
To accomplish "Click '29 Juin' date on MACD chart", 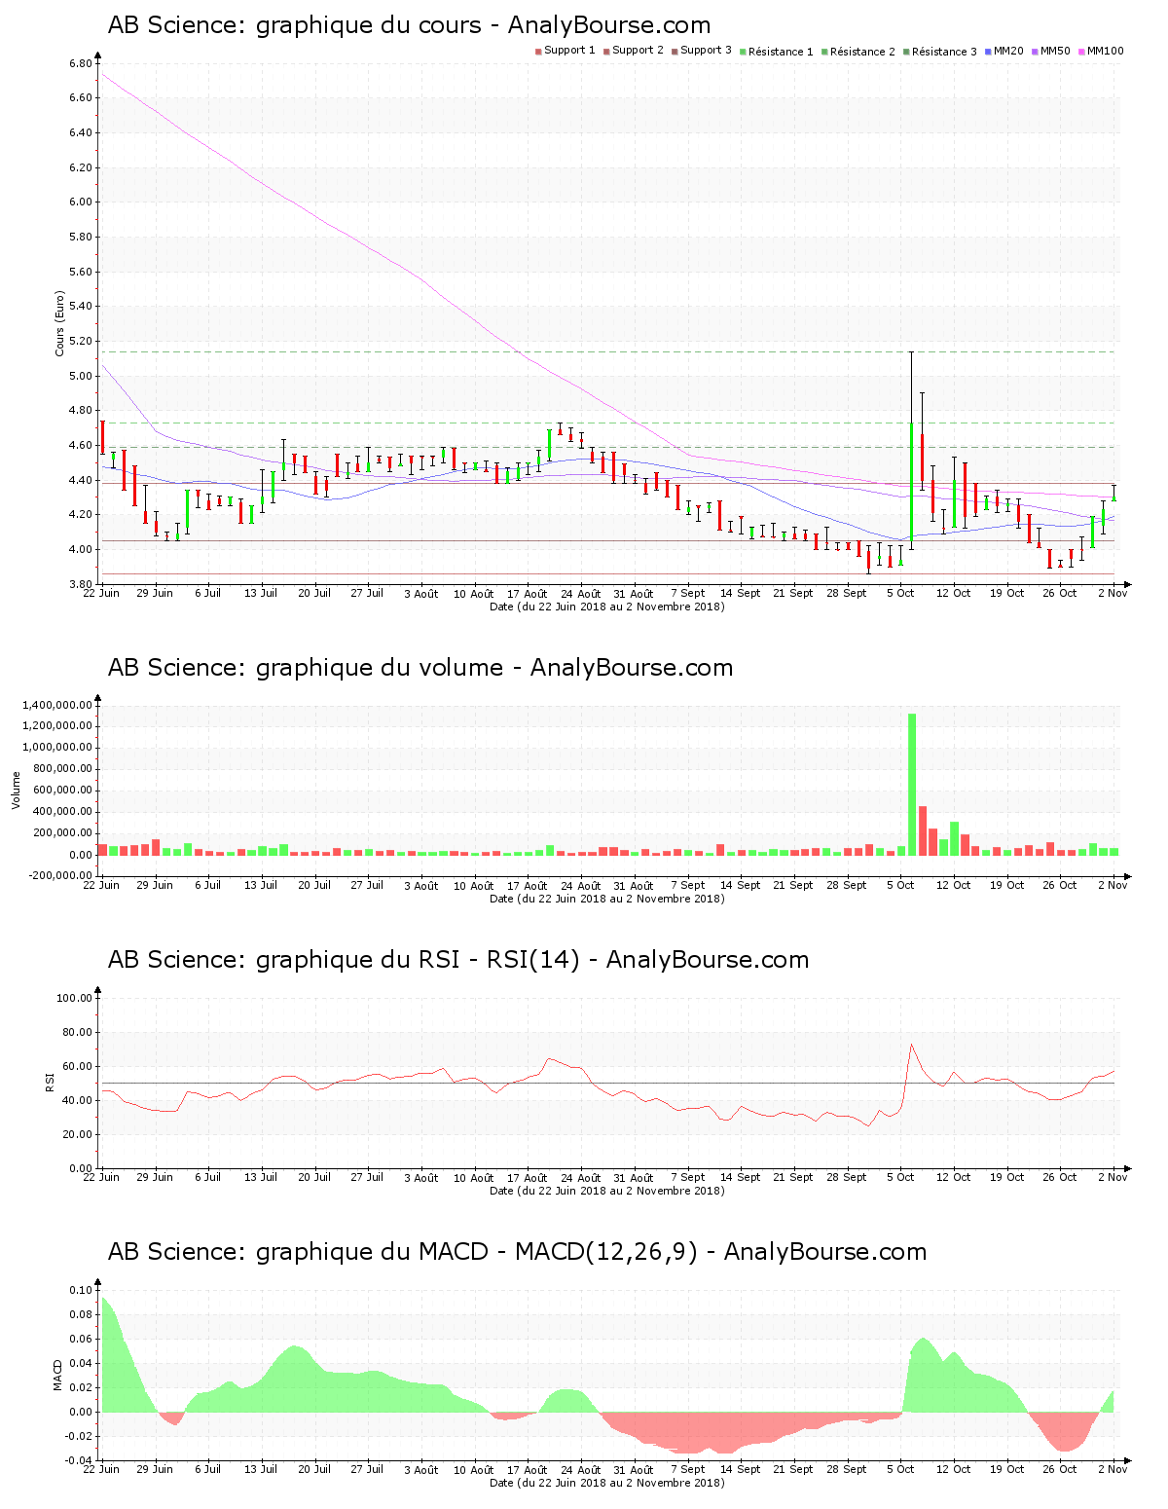I will [x=155, y=1469].
